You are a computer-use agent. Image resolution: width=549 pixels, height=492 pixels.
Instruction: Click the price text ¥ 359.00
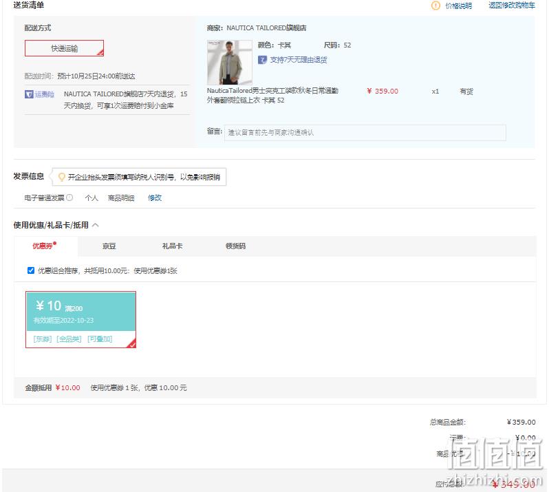[383, 91]
